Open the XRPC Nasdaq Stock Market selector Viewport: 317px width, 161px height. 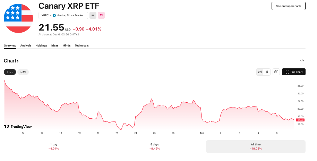(63, 15)
